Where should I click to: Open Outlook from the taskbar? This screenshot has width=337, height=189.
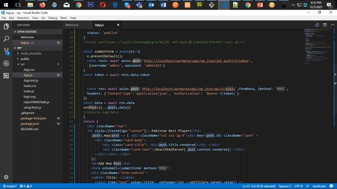pos(151,5)
